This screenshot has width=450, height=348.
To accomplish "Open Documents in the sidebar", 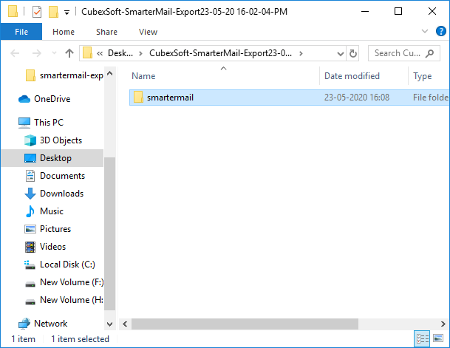I will pyautogui.click(x=62, y=176).
